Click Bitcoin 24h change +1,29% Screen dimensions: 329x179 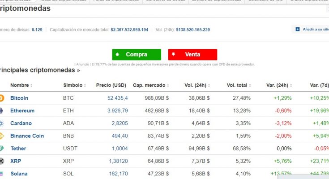pos(282,98)
